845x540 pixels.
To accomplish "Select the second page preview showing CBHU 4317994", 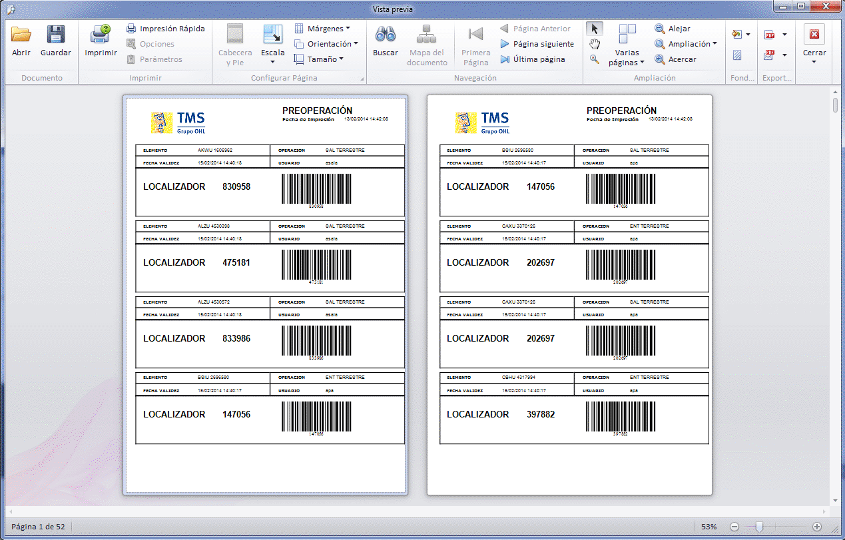I will click(569, 295).
